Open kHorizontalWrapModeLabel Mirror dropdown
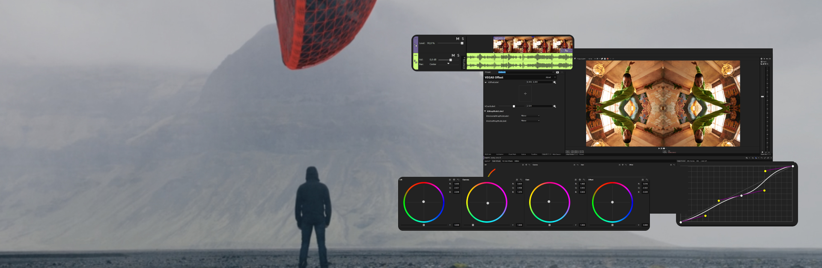 pyautogui.click(x=530, y=116)
